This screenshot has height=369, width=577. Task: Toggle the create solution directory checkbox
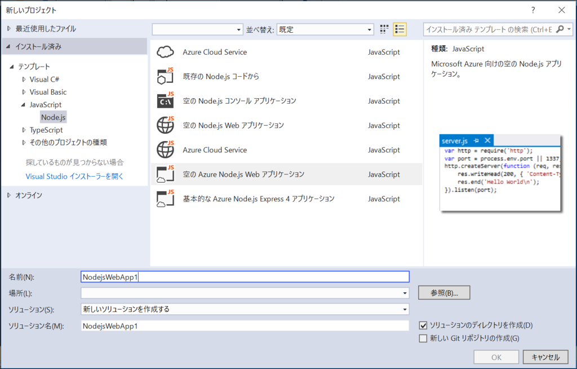pyautogui.click(x=423, y=326)
